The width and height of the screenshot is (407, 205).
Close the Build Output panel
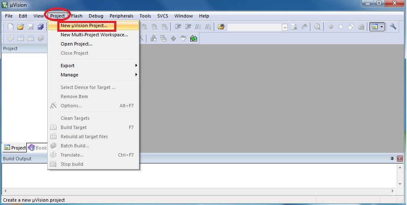point(400,159)
